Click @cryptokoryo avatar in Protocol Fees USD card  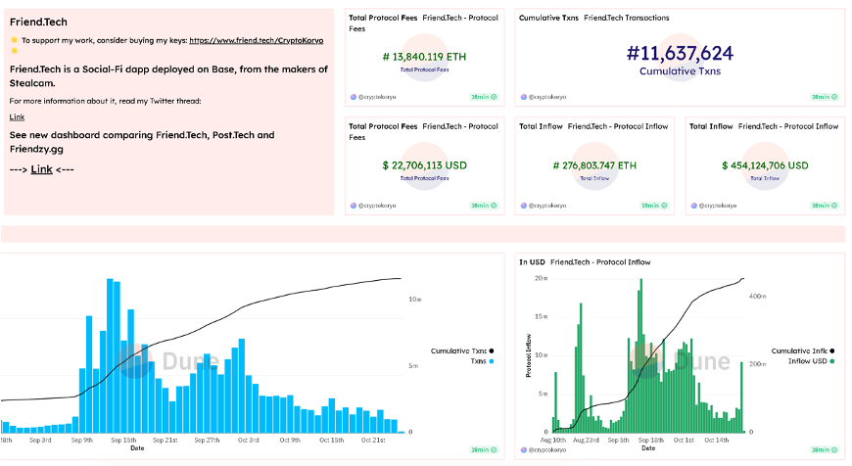tap(354, 206)
